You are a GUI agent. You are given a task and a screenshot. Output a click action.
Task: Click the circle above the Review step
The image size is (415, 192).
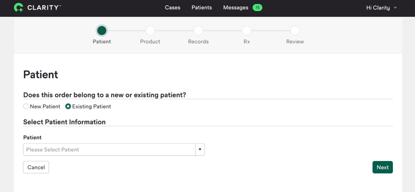(x=295, y=31)
